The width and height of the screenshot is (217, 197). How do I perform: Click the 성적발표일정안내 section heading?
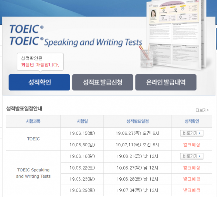[24, 108]
